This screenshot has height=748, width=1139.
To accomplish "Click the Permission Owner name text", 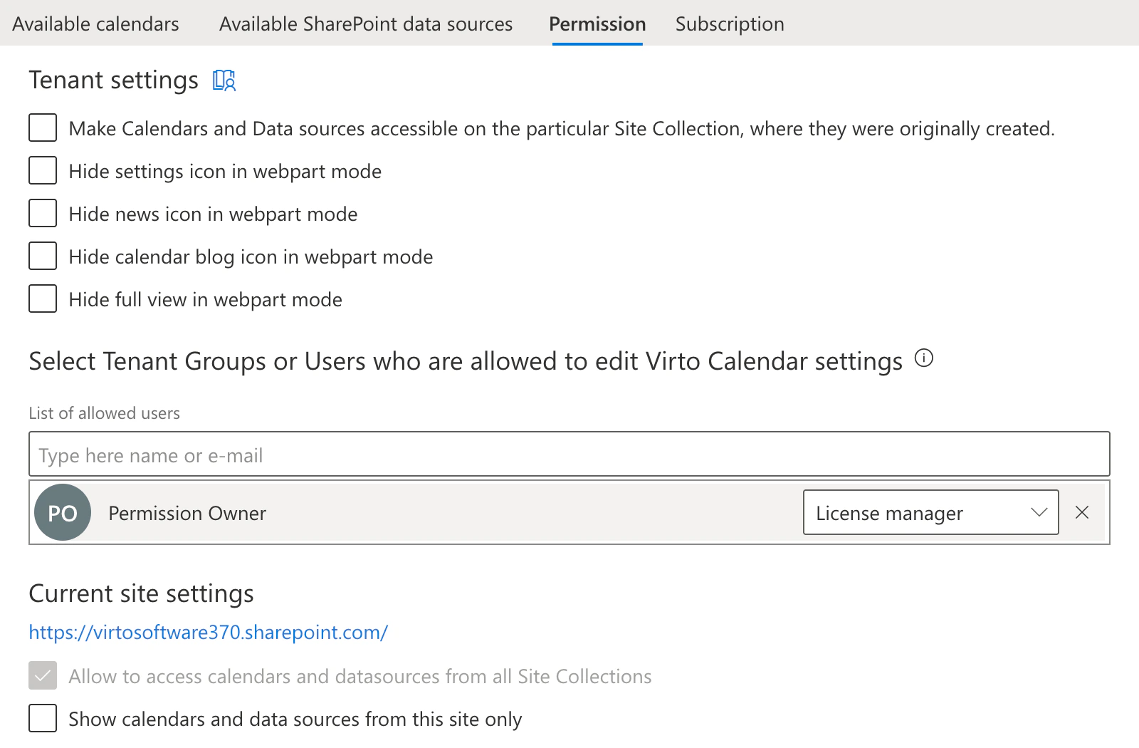I will 187,513.
